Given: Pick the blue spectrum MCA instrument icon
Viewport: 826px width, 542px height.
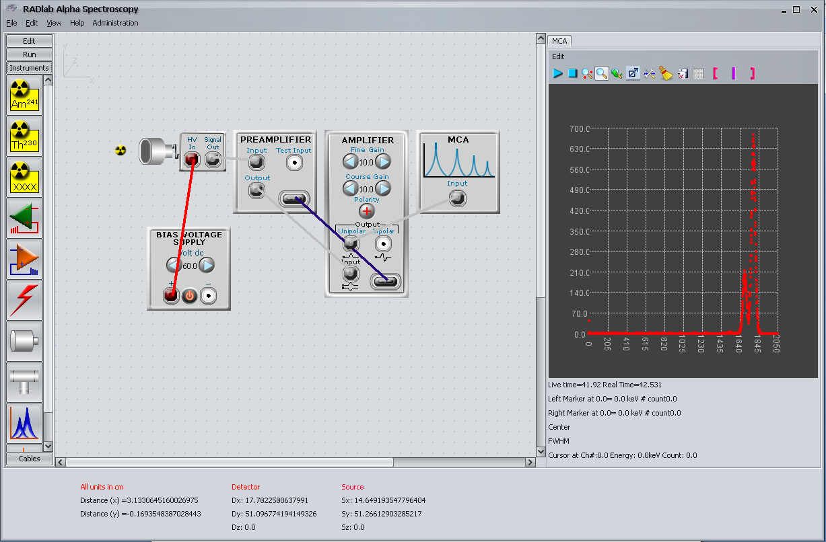Looking at the screenshot, I should [x=25, y=423].
